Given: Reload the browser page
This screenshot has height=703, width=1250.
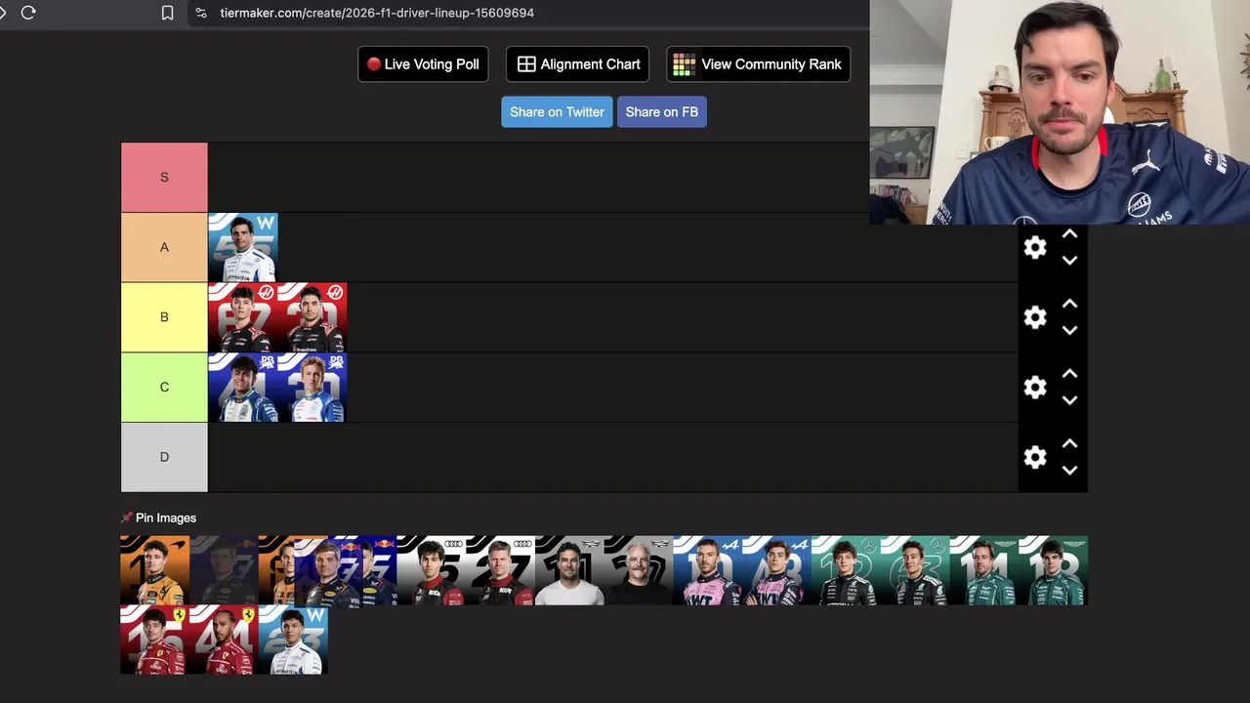Looking at the screenshot, I should [28, 13].
